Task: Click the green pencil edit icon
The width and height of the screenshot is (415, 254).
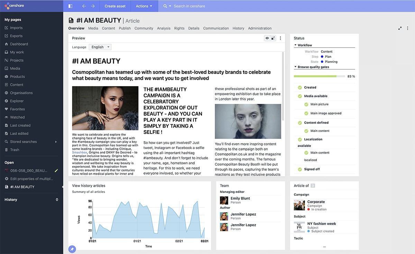Action: tap(56, 170)
